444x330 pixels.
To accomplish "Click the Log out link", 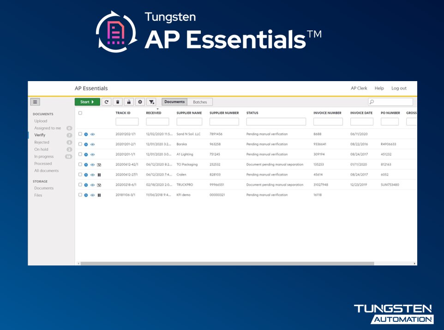I will pyautogui.click(x=399, y=88).
